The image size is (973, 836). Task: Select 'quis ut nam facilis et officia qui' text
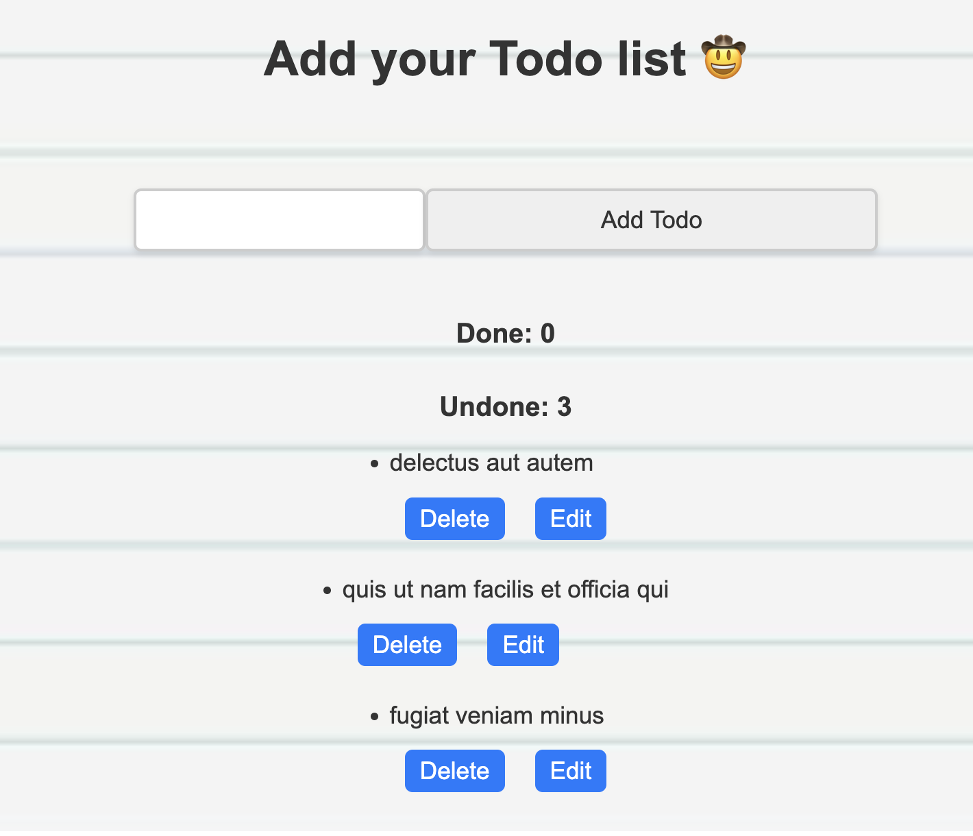pos(505,589)
